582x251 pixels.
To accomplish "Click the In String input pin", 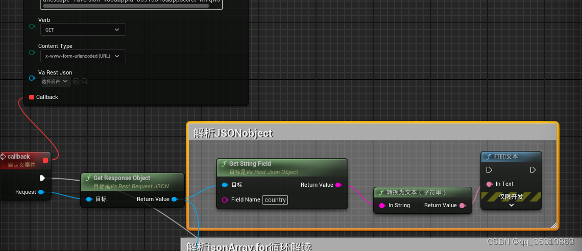I will pos(382,206).
